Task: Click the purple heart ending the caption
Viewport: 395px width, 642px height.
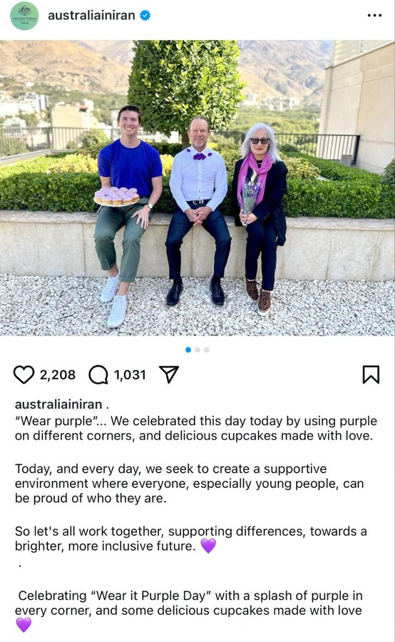Action: [x=24, y=625]
